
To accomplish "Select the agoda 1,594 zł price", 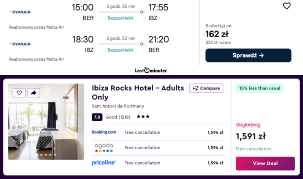I will pyautogui.click(x=215, y=148).
